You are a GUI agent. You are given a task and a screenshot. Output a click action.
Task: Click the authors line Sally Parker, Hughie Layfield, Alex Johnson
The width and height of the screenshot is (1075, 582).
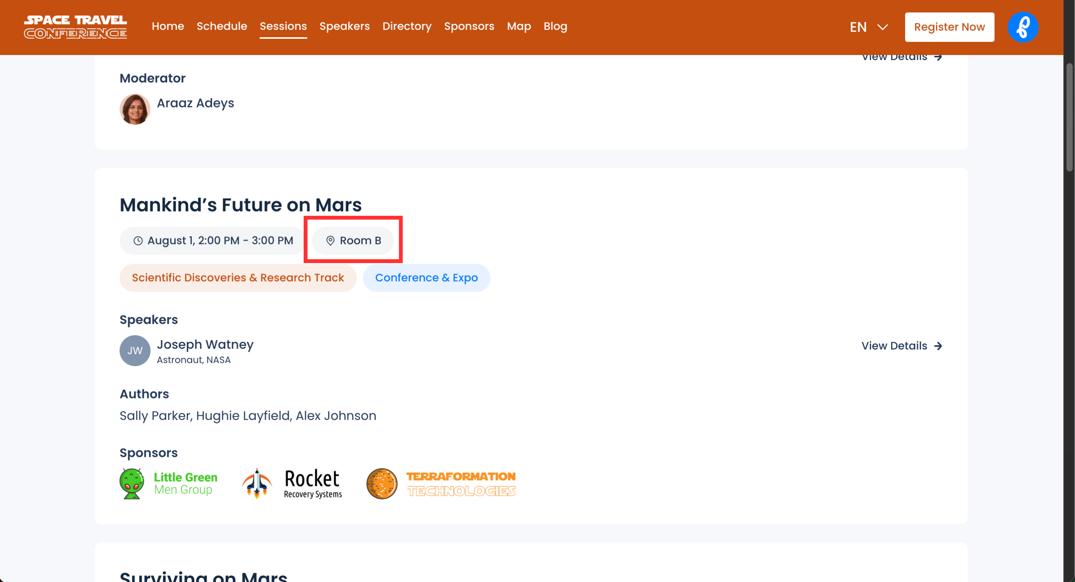coord(248,416)
